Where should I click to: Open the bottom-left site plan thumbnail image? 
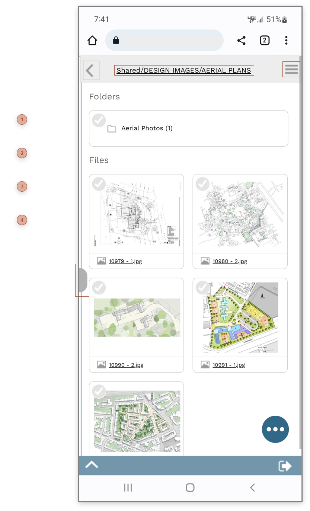coord(136,421)
